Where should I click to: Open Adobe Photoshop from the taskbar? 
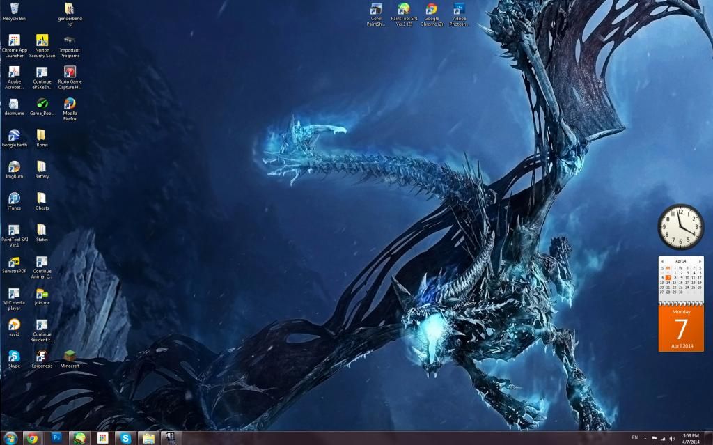(x=56, y=437)
